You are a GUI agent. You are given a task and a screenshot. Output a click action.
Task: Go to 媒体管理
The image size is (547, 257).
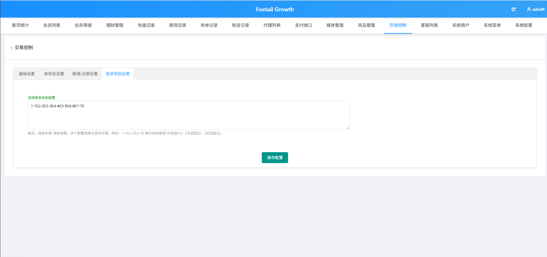pos(335,25)
